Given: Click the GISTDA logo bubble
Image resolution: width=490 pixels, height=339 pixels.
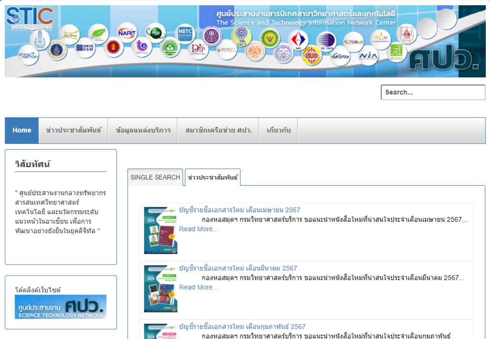Looking at the screenshot, I should (x=340, y=56).
